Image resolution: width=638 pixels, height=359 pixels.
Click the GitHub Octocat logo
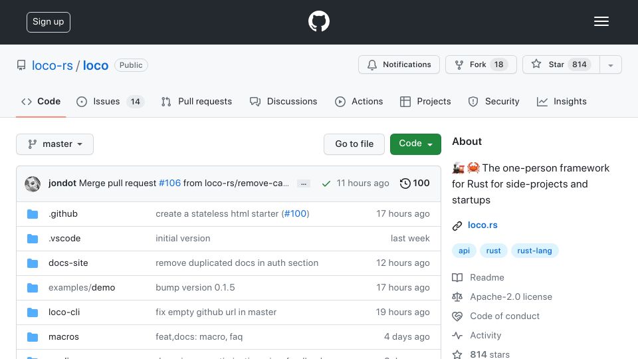[318, 21]
